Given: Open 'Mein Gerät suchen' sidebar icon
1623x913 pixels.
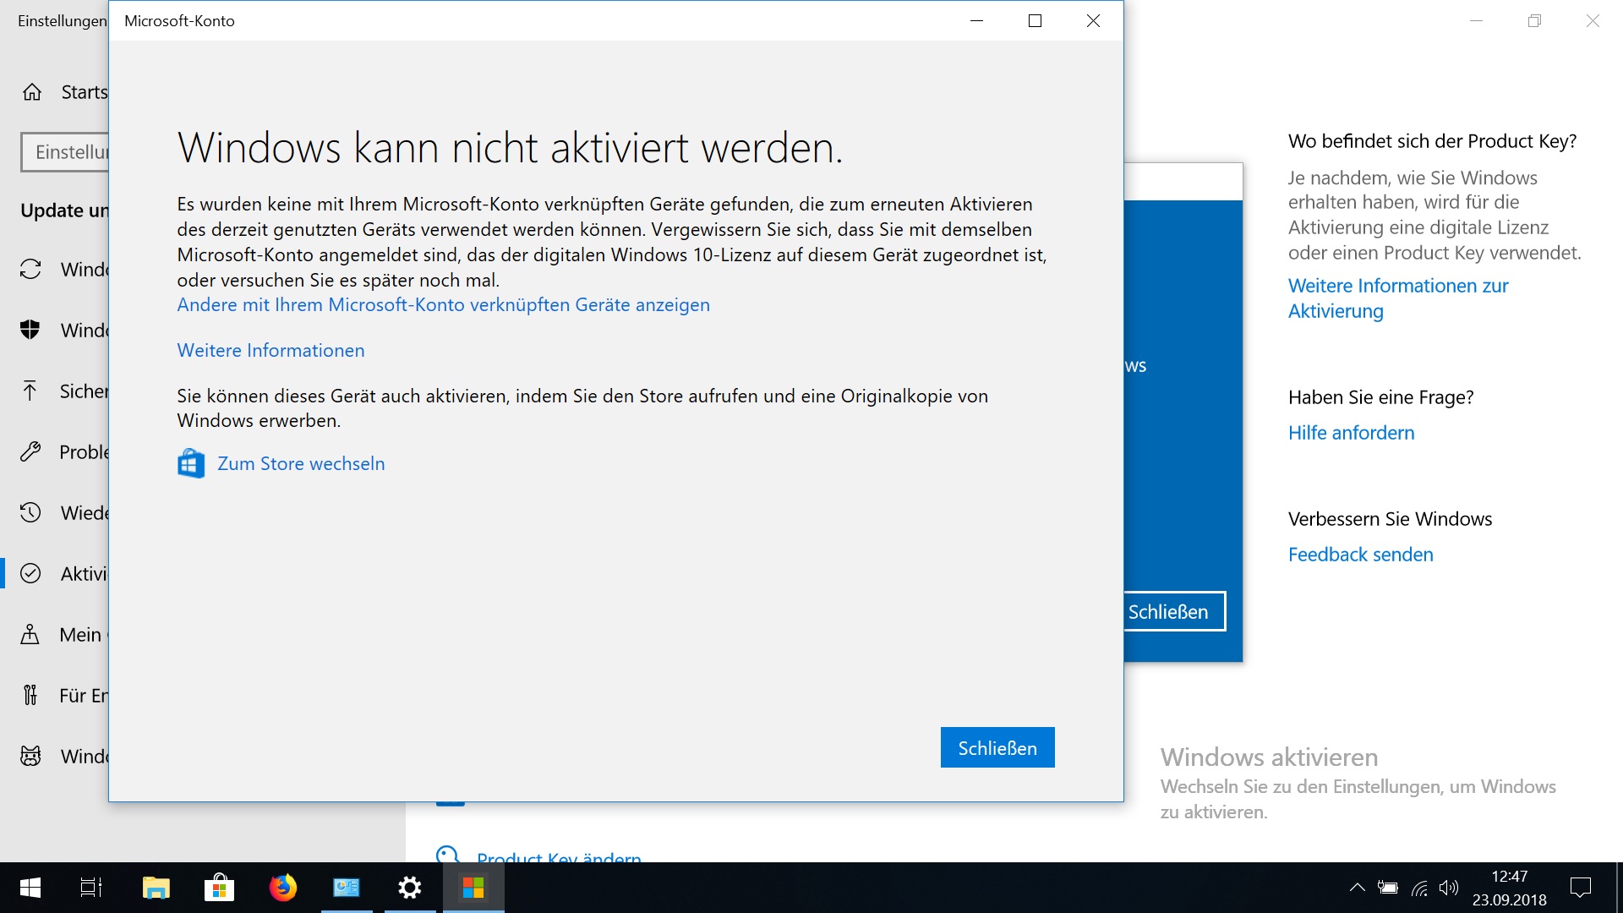Looking at the screenshot, I should [x=30, y=634].
